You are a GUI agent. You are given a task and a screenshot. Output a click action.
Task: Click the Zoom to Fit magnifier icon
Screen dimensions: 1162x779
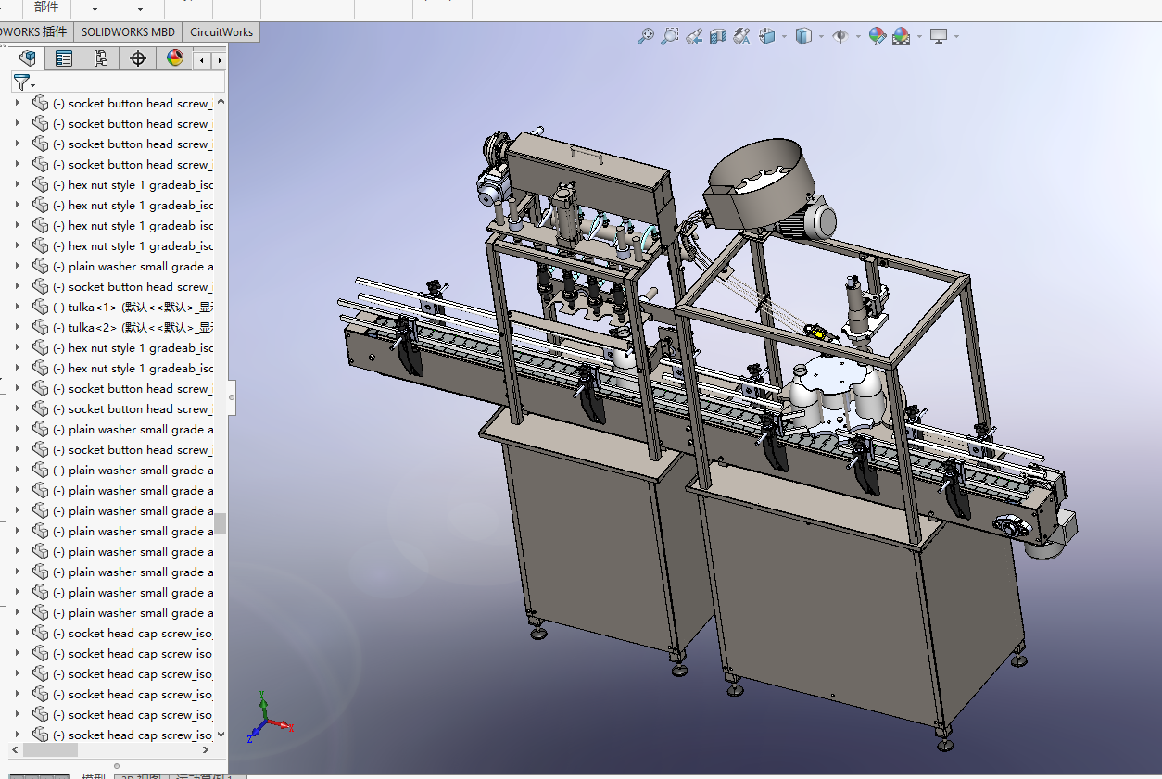point(646,36)
